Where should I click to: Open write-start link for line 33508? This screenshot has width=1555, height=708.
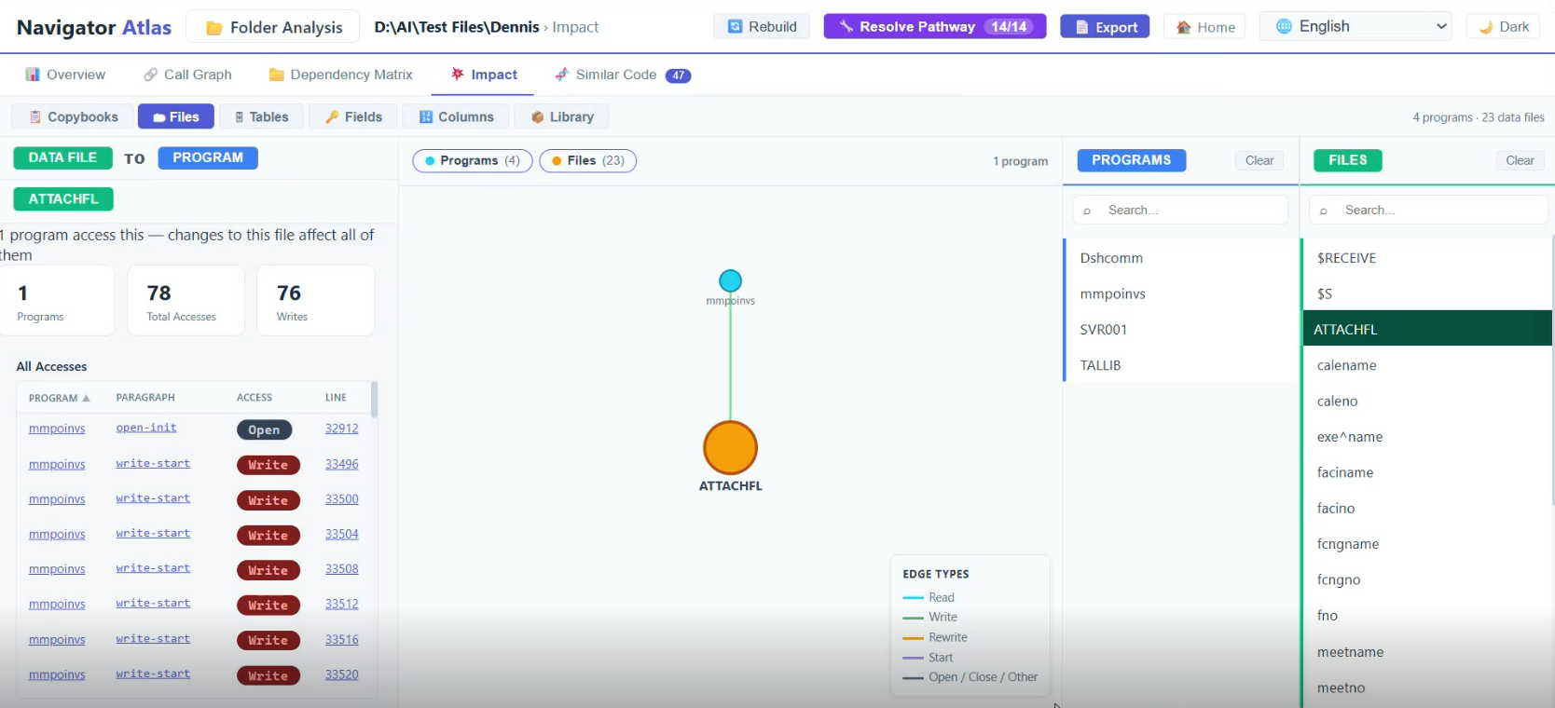point(153,568)
